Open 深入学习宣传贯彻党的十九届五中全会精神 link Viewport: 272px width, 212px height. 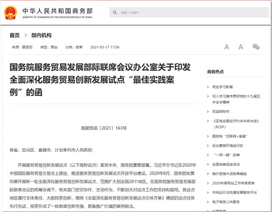(236, 99)
